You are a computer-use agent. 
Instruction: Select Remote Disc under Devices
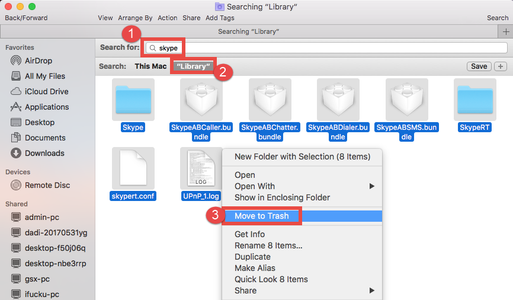[x=40, y=185]
